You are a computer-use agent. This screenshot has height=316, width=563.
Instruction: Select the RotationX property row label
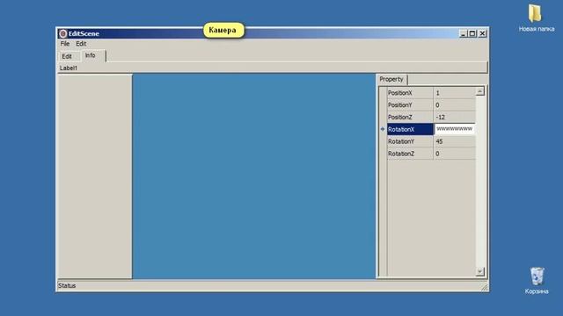tap(410, 129)
